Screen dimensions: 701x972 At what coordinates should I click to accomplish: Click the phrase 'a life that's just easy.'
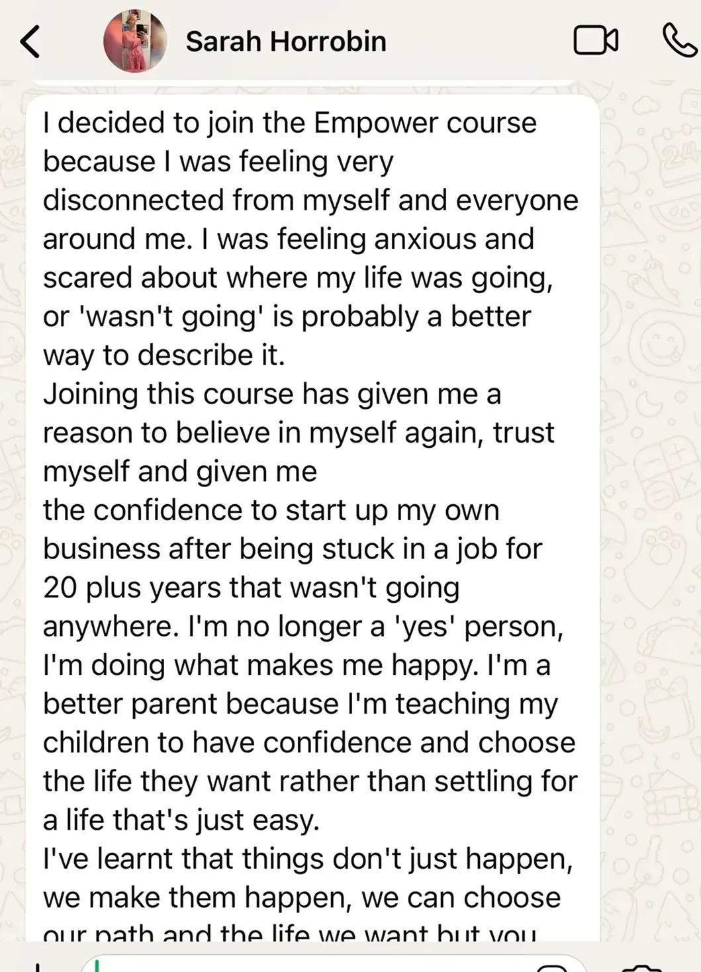[x=181, y=820]
